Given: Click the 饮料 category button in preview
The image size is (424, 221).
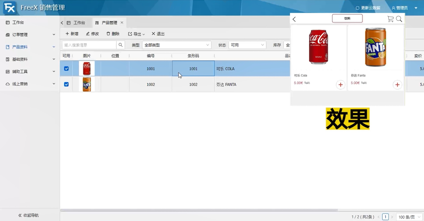Looking at the screenshot, I should pyautogui.click(x=347, y=18).
